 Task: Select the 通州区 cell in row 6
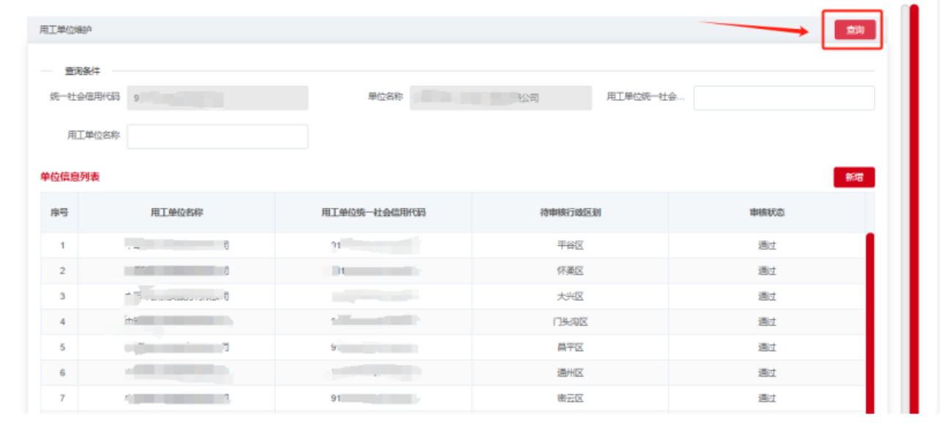click(x=570, y=372)
